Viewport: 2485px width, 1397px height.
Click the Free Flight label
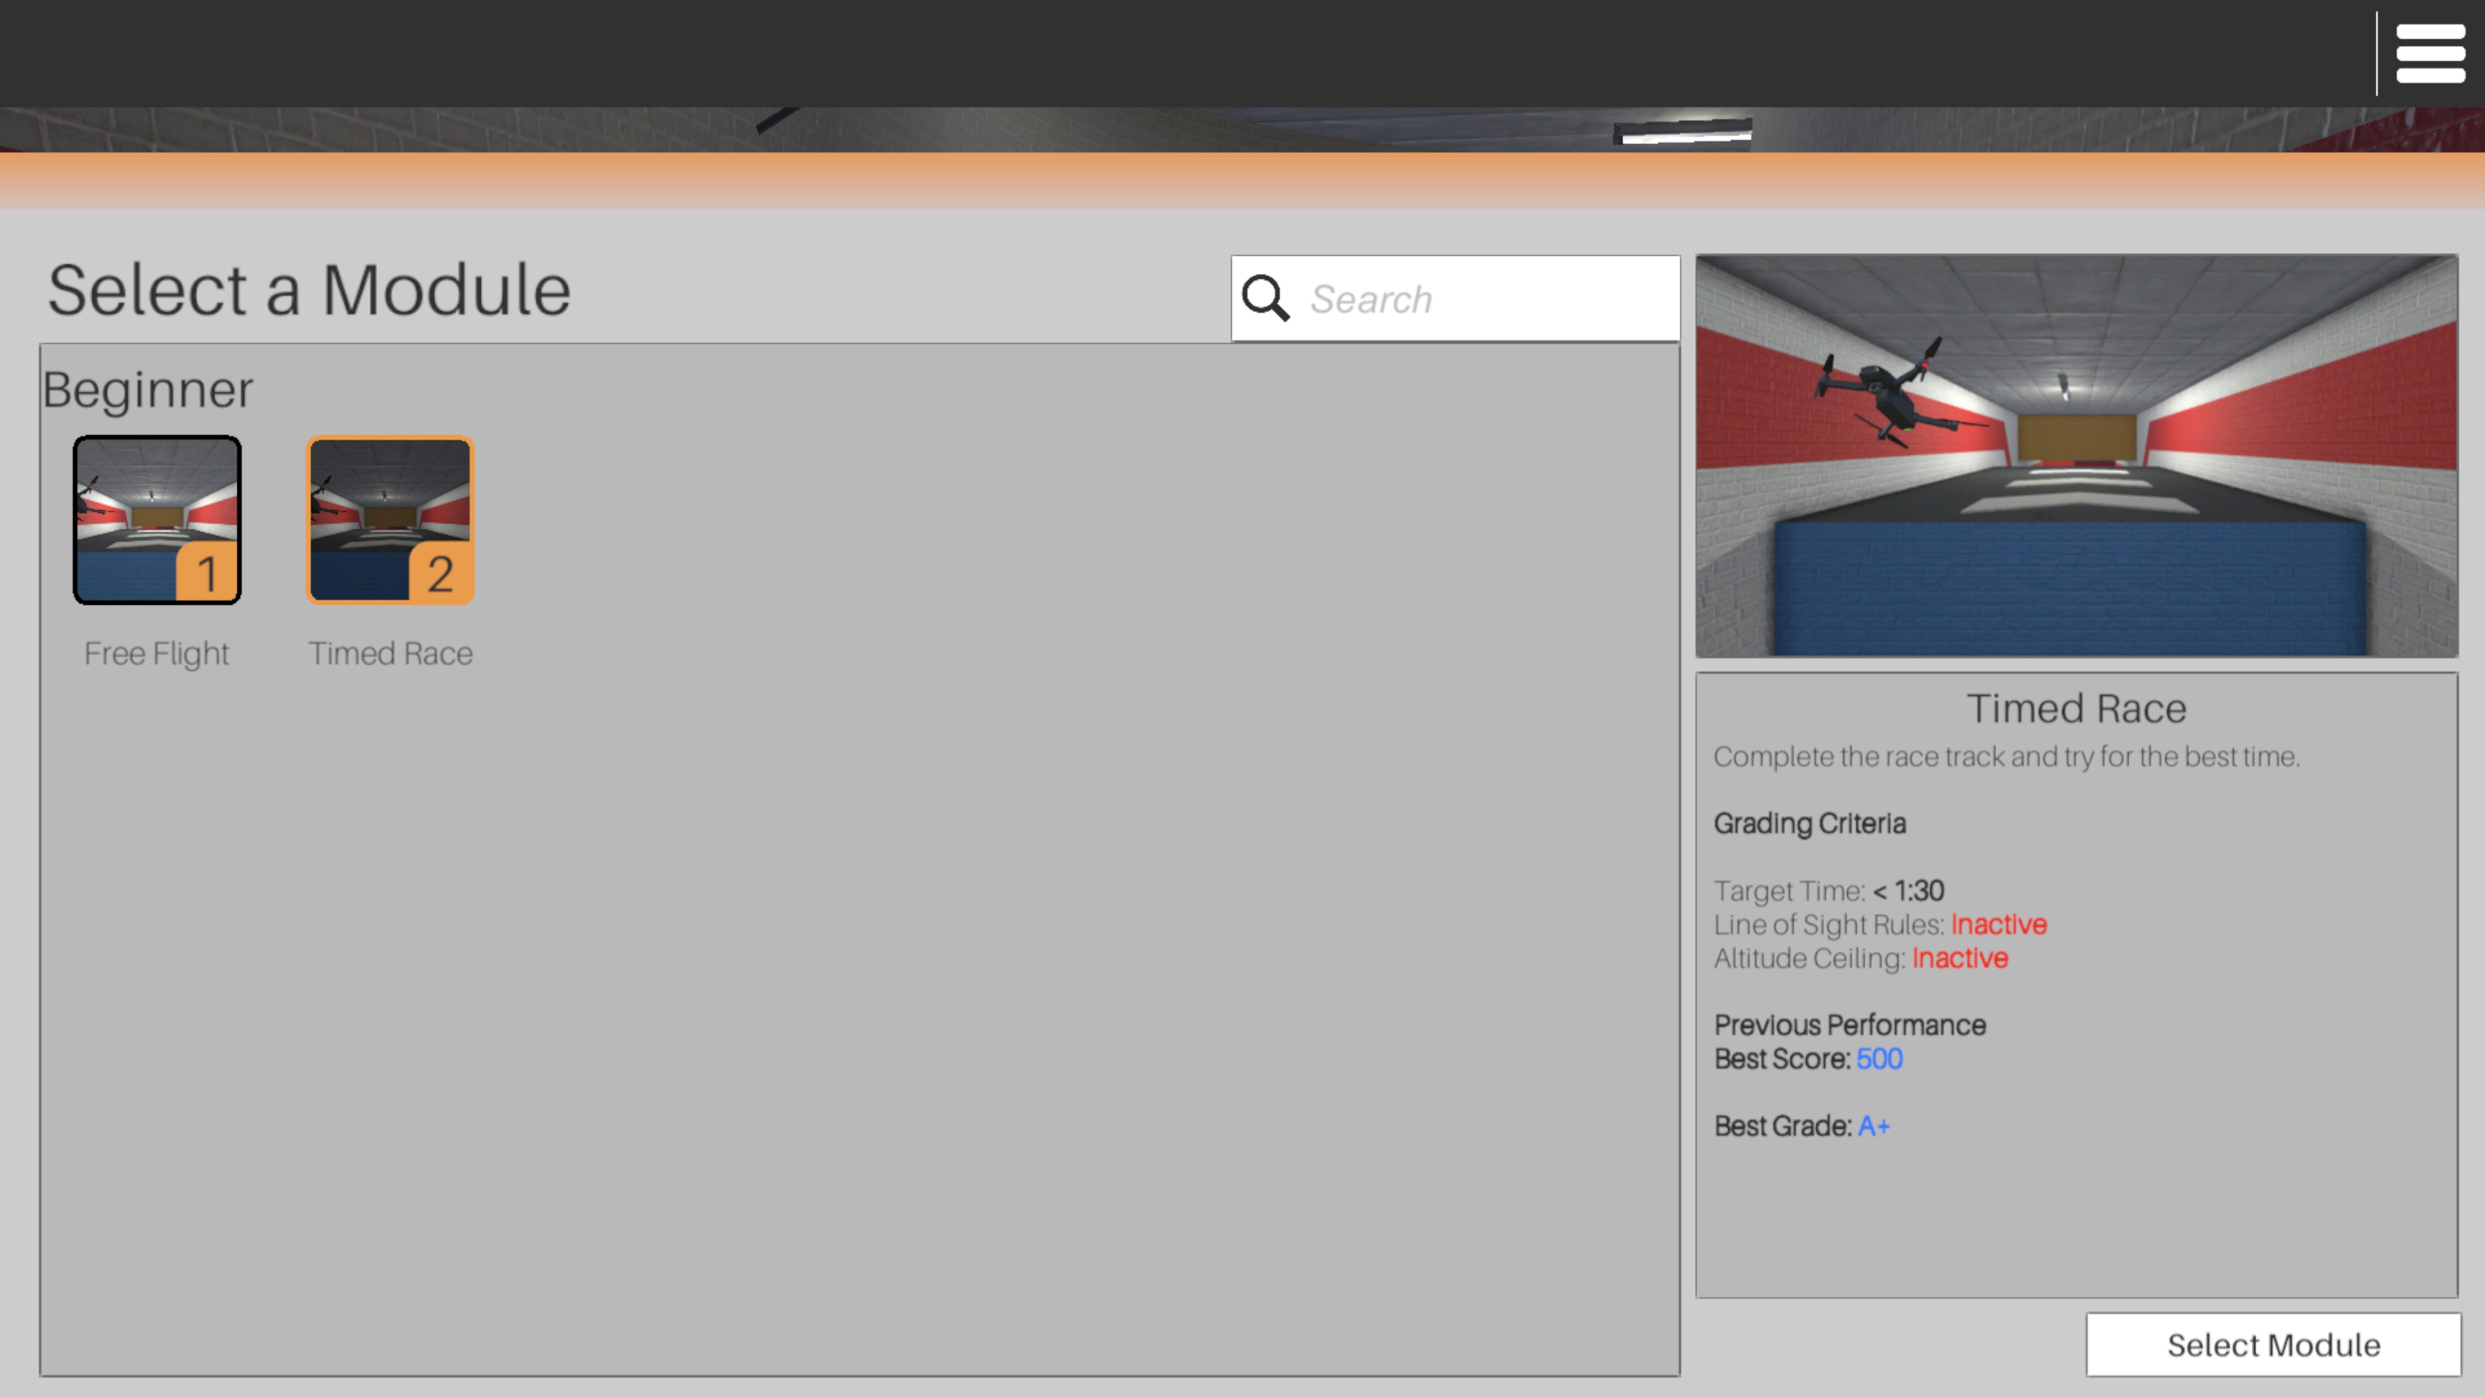point(156,654)
